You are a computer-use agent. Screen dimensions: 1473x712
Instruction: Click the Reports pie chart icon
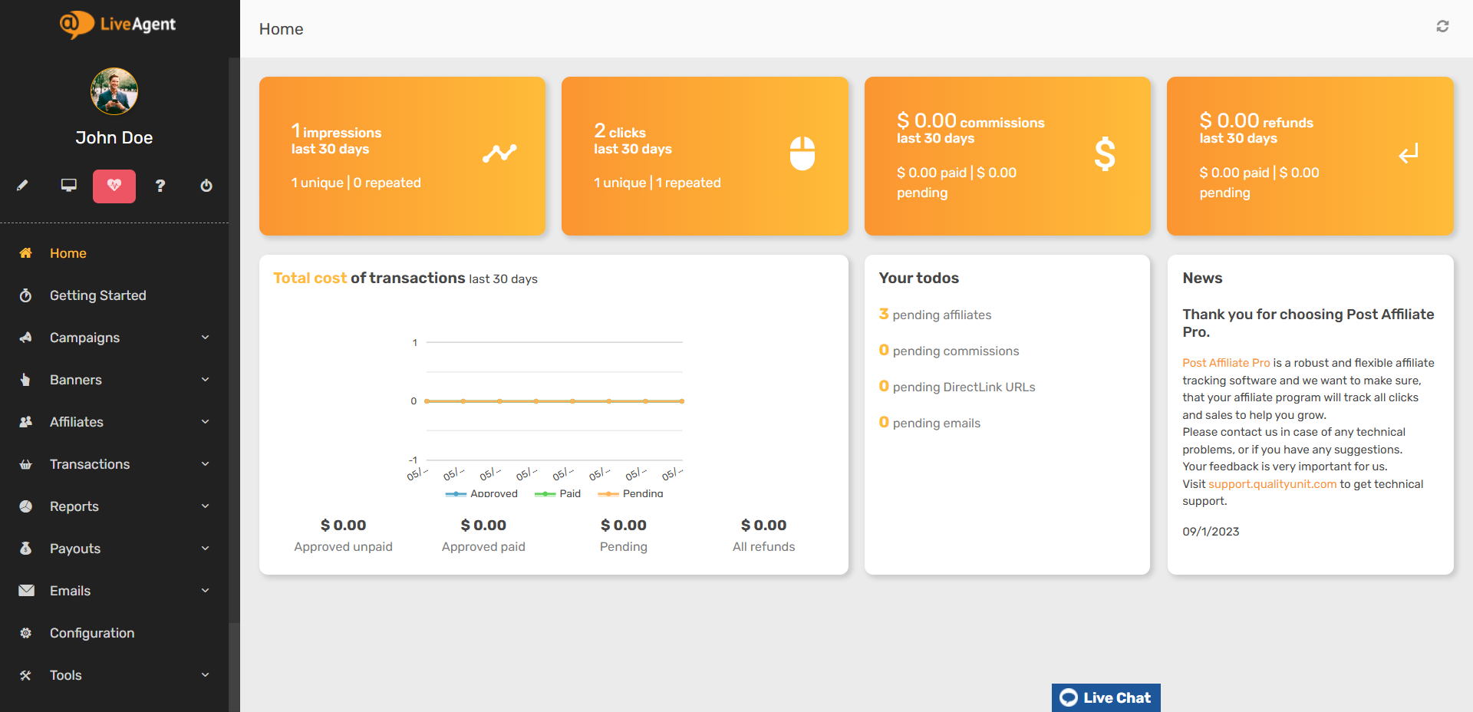click(26, 506)
